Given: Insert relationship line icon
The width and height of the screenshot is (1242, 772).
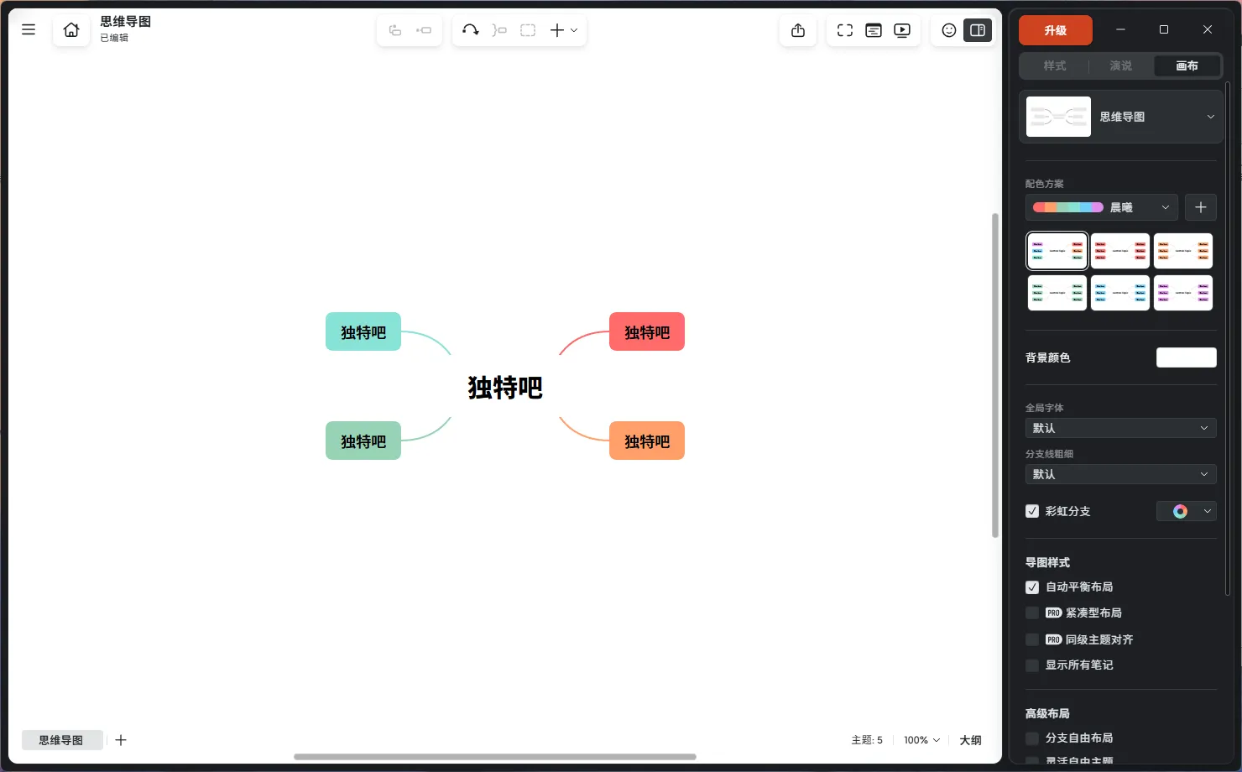Looking at the screenshot, I should coord(471,30).
